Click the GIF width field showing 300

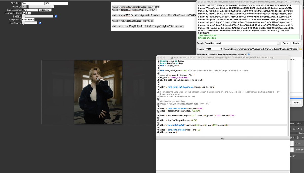(x=33, y=3)
